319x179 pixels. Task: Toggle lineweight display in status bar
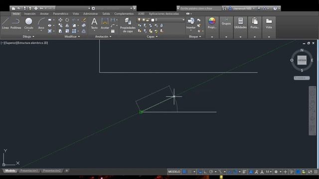click(x=244, y=172)
